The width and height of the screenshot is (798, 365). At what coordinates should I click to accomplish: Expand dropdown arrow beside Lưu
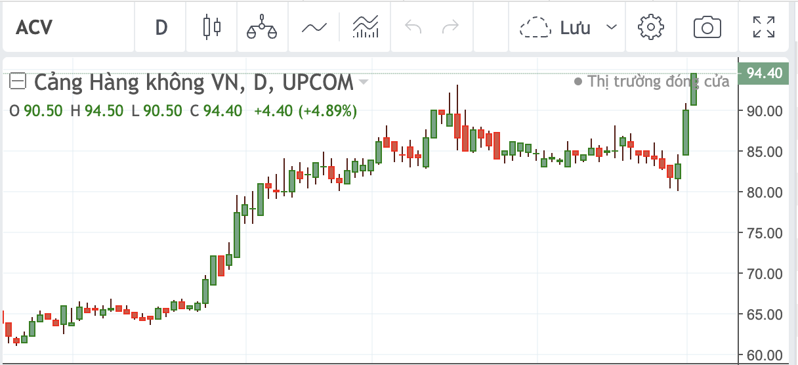pos(612,28)
